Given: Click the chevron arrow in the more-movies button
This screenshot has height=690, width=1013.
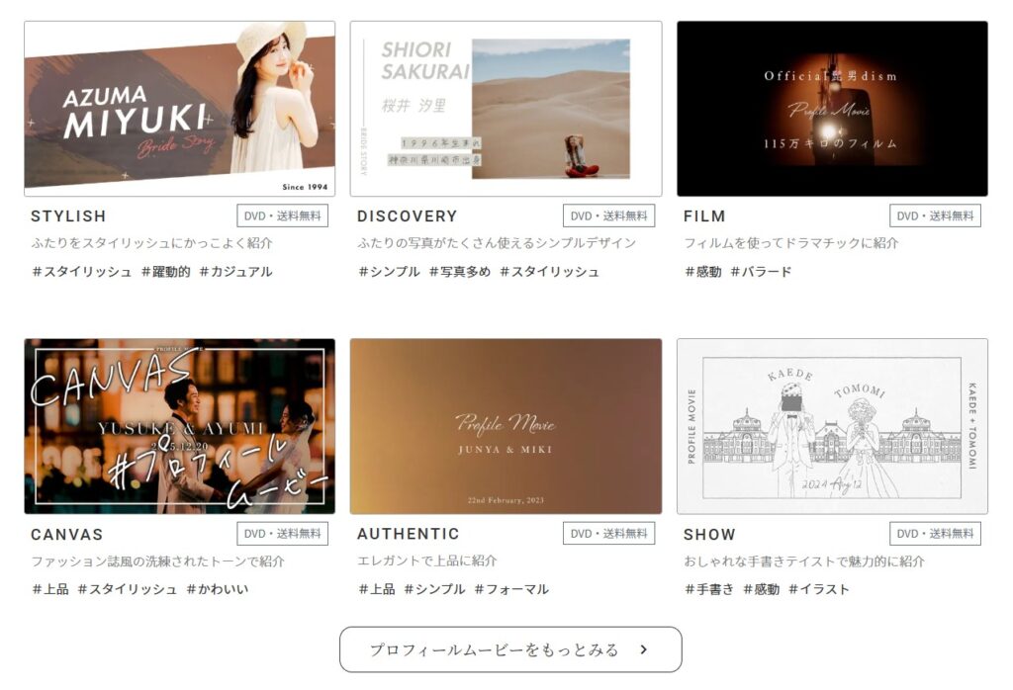Looking at the screenshot, I should tap(644, 649).
